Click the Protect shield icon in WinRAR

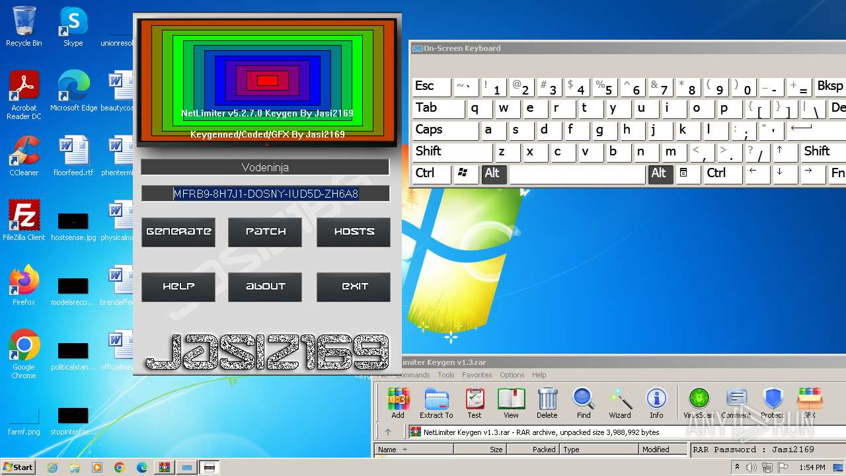tap(773, 403)
